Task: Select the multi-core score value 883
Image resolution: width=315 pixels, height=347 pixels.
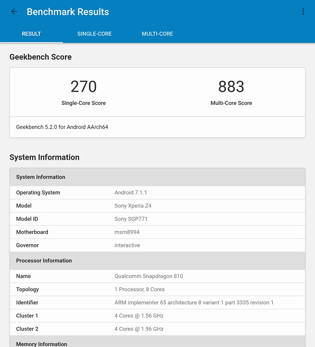Action: (x=231, y=87)
